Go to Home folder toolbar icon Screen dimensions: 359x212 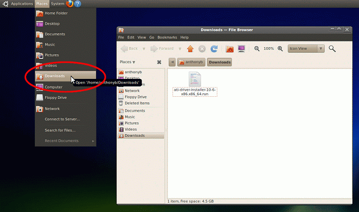click(230, 49)
